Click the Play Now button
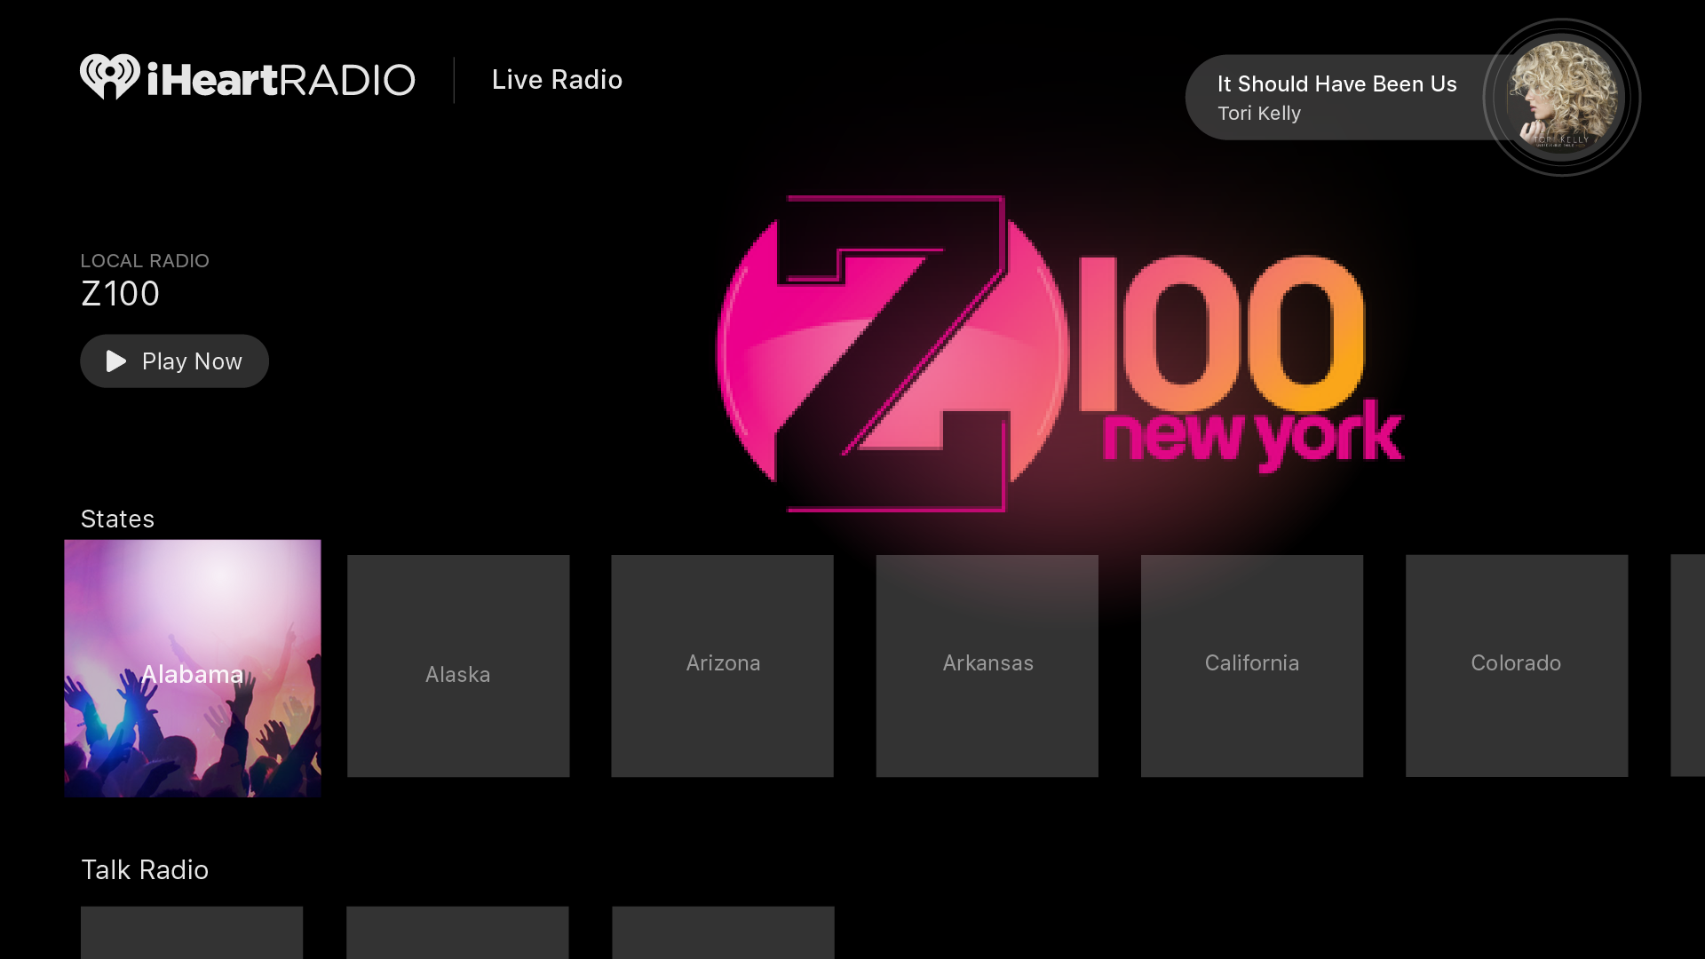This screenshot has height=959, width=1705. [x=174, y=361]
